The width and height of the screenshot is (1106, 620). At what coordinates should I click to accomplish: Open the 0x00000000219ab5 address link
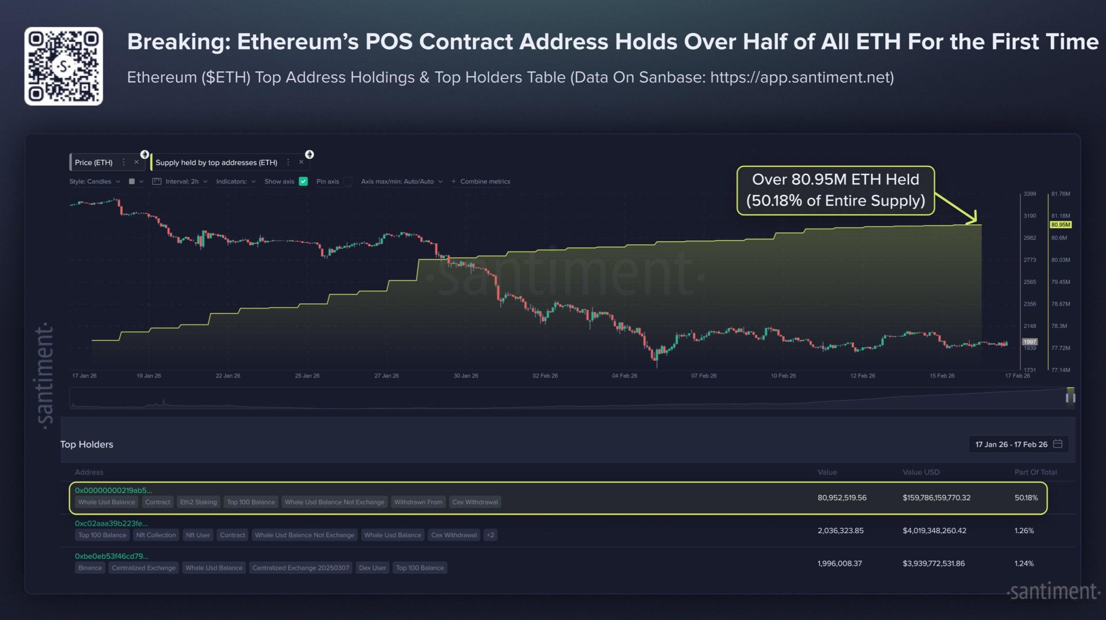click(113, 490)
